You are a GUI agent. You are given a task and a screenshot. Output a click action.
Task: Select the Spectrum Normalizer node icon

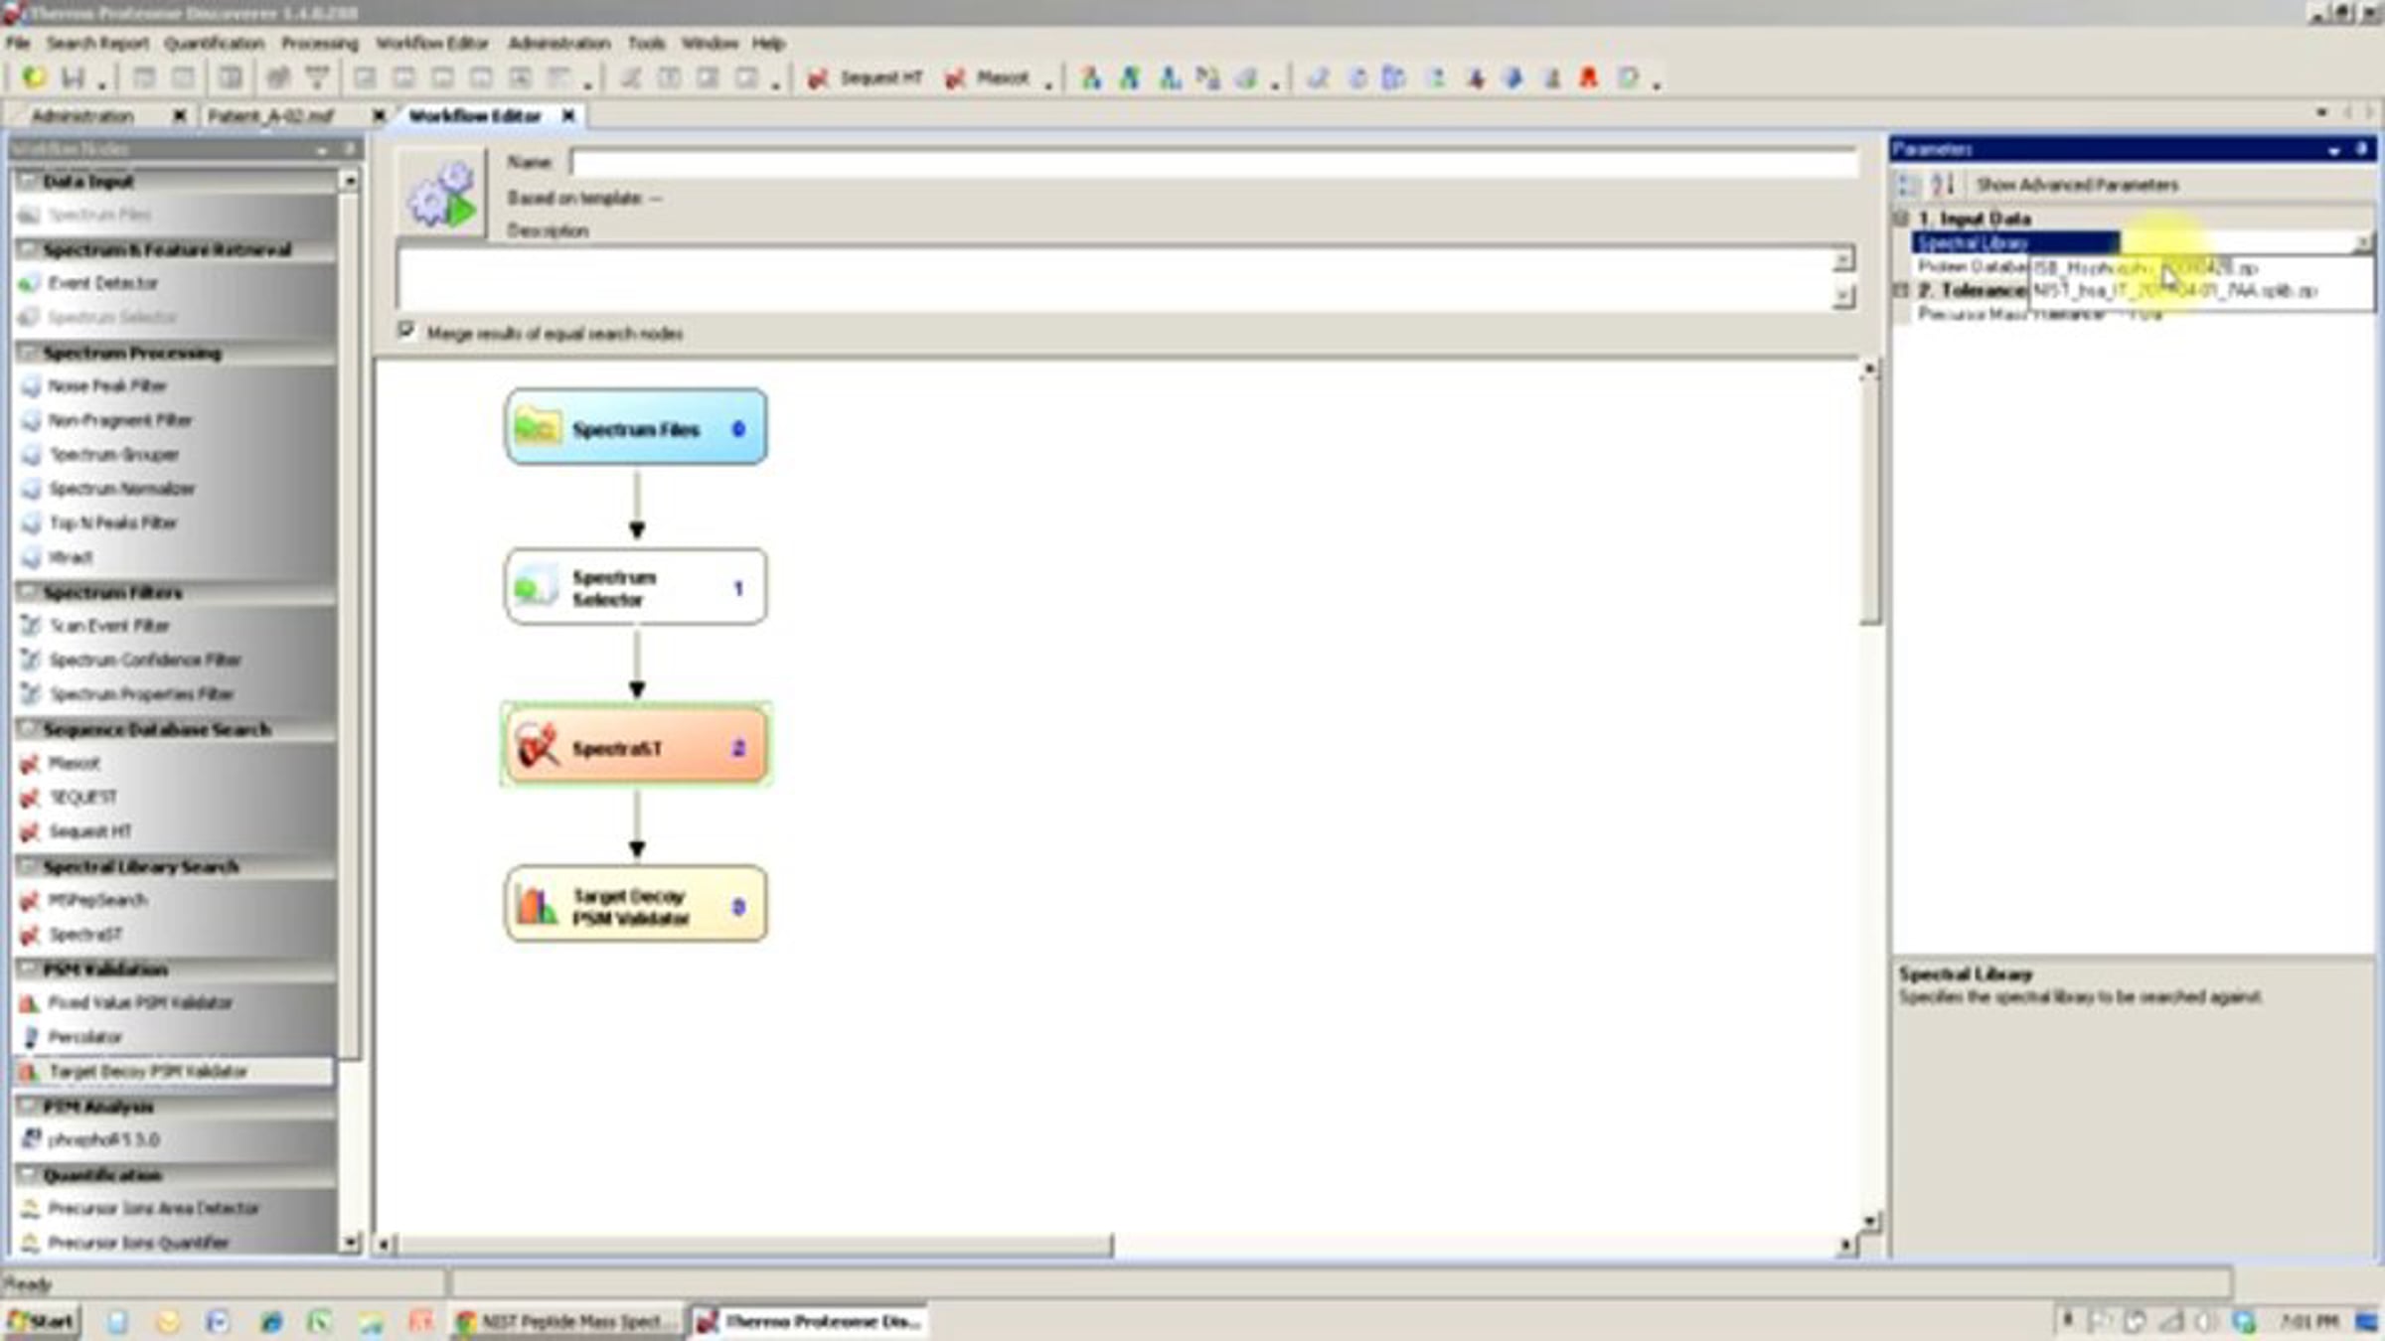(x=31, y=489)
